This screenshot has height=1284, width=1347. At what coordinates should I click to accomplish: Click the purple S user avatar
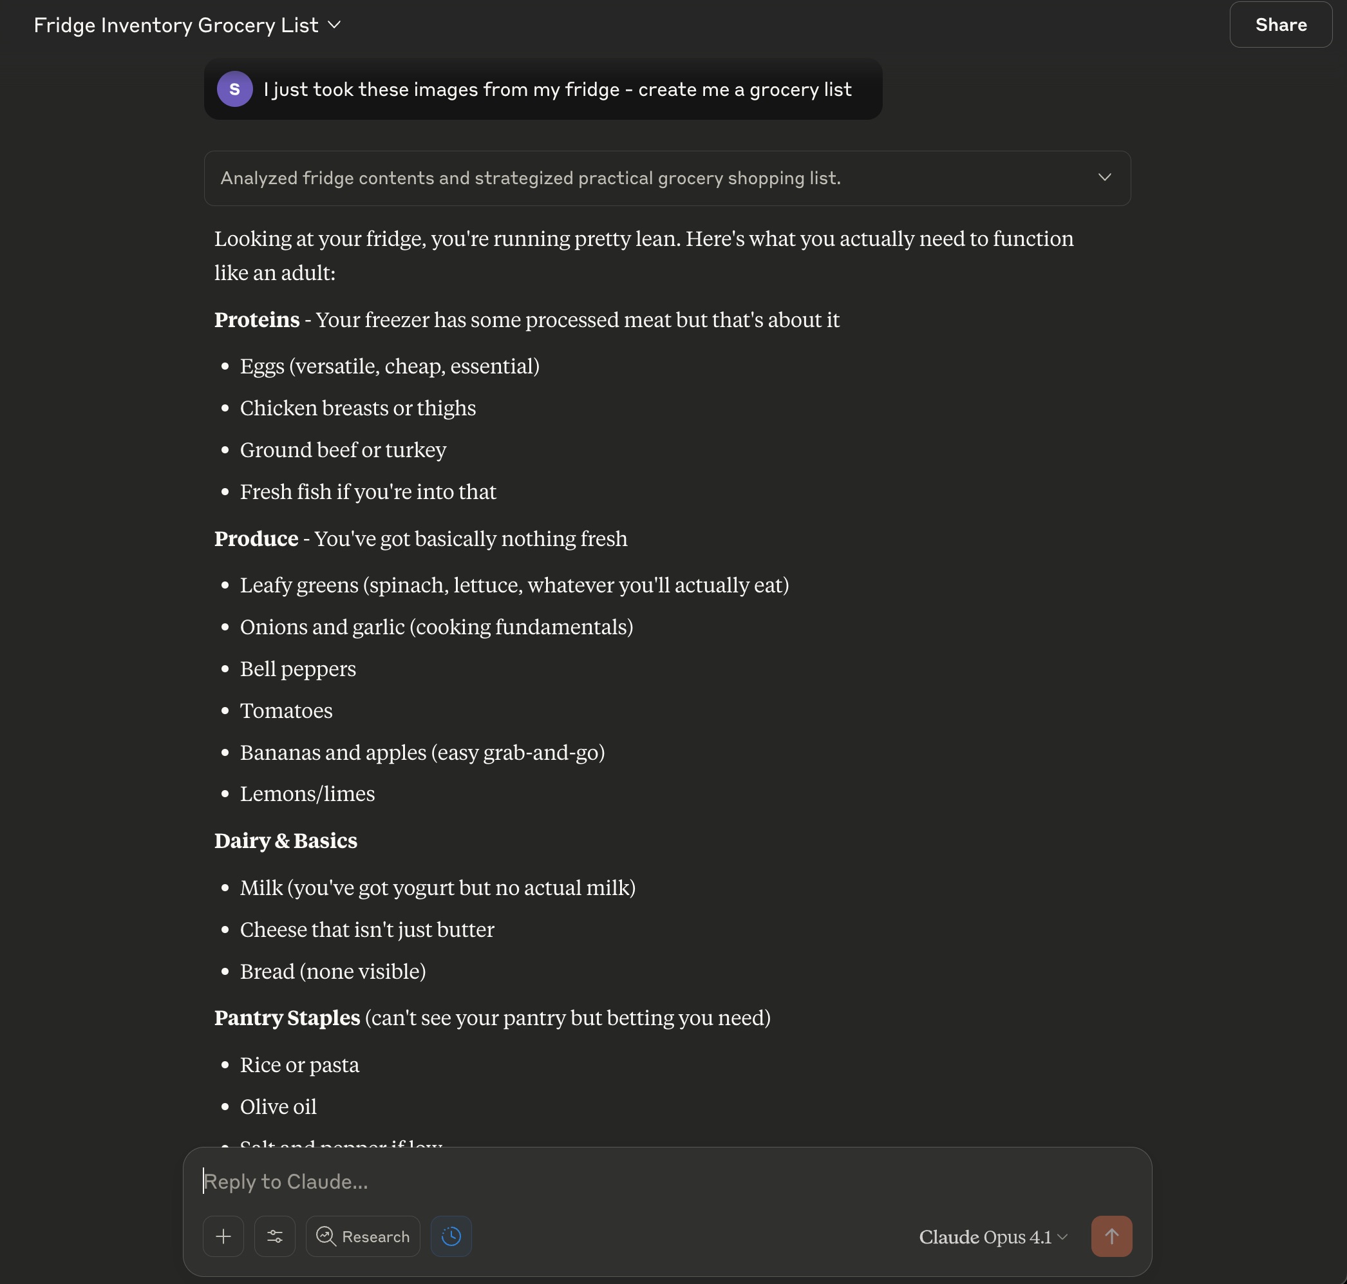coord(235,89)
